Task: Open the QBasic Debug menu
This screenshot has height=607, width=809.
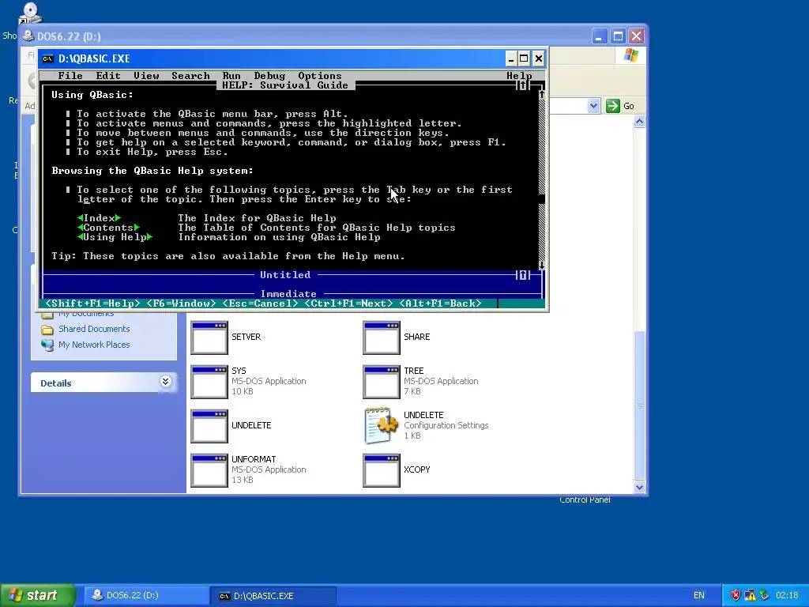Action: point(269,76)
